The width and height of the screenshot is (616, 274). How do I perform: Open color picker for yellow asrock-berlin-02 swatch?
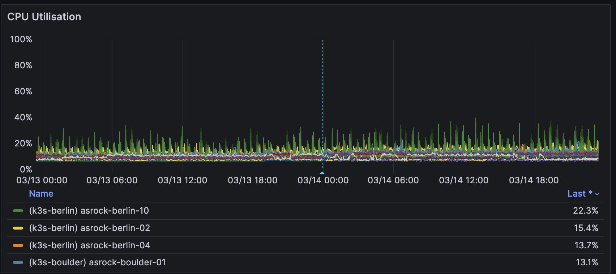(x=18, y=228)
